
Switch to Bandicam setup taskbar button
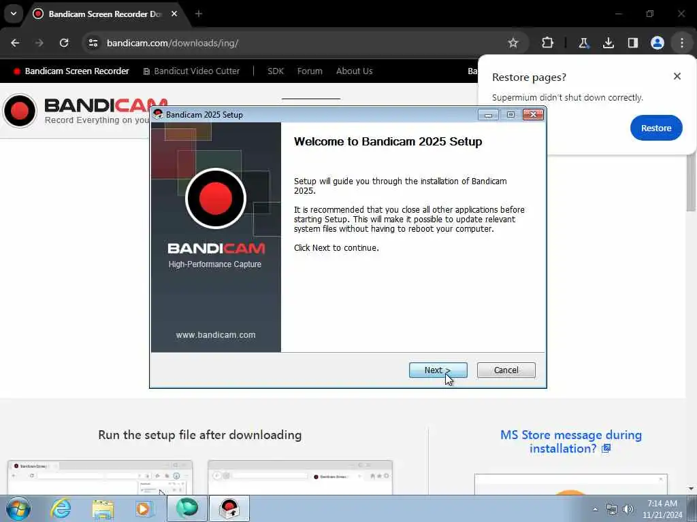(x=229, y=508)
